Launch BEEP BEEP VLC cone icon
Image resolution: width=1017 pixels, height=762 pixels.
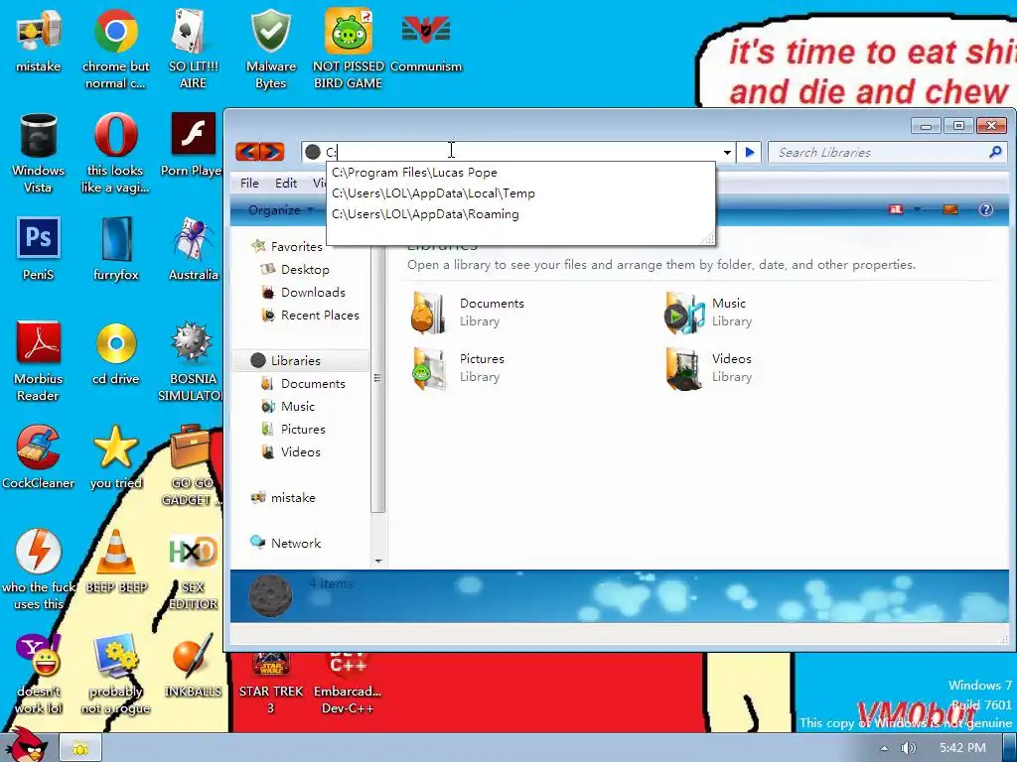116,562
